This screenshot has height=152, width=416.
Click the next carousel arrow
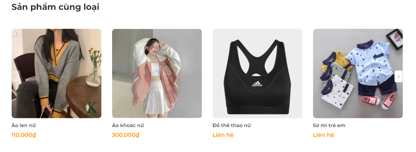(398, 77)
